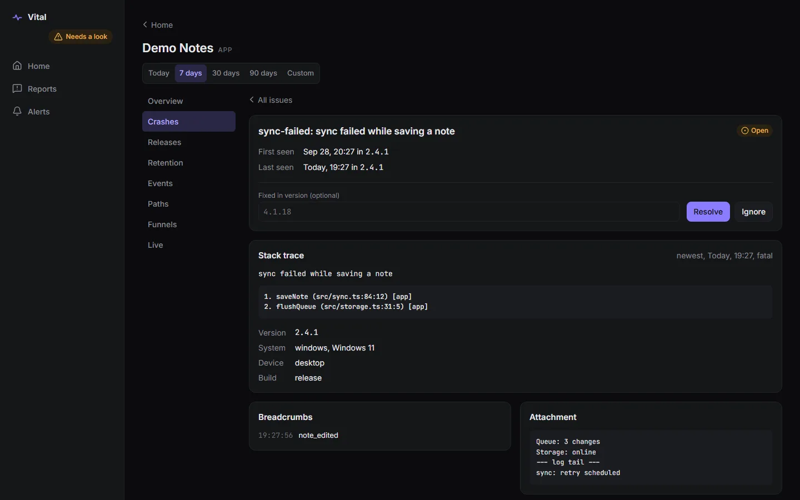The height and width of the screenshot is (500, 800).
Task: Open the Live section
Action: (189, 245)
